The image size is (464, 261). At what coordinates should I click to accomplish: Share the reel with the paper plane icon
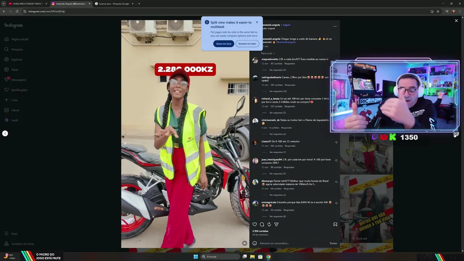[x=276, y=224]
